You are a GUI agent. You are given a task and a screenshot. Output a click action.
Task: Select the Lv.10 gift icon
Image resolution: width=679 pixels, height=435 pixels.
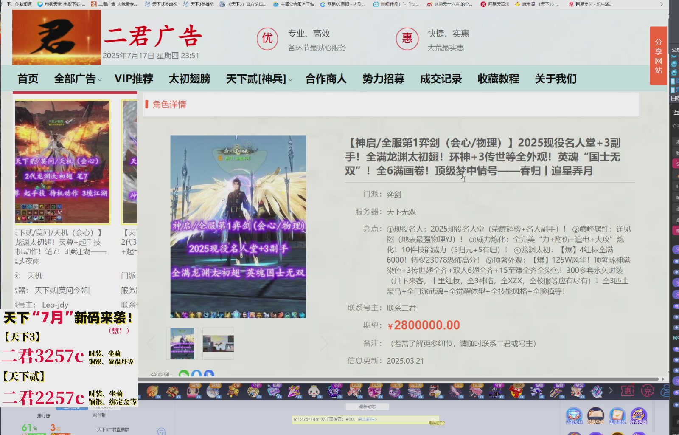(476, 391)
